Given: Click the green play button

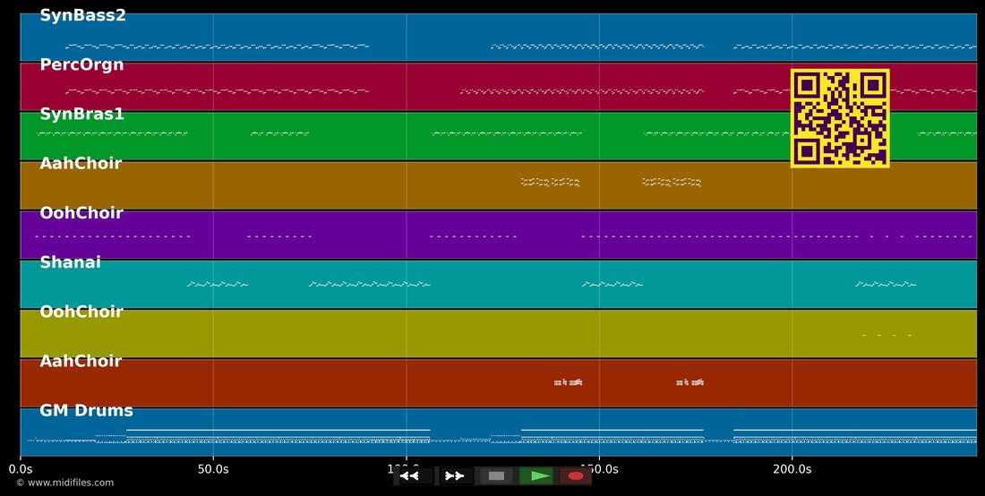Looking at the screenshot, I should [x=536, y=476].
